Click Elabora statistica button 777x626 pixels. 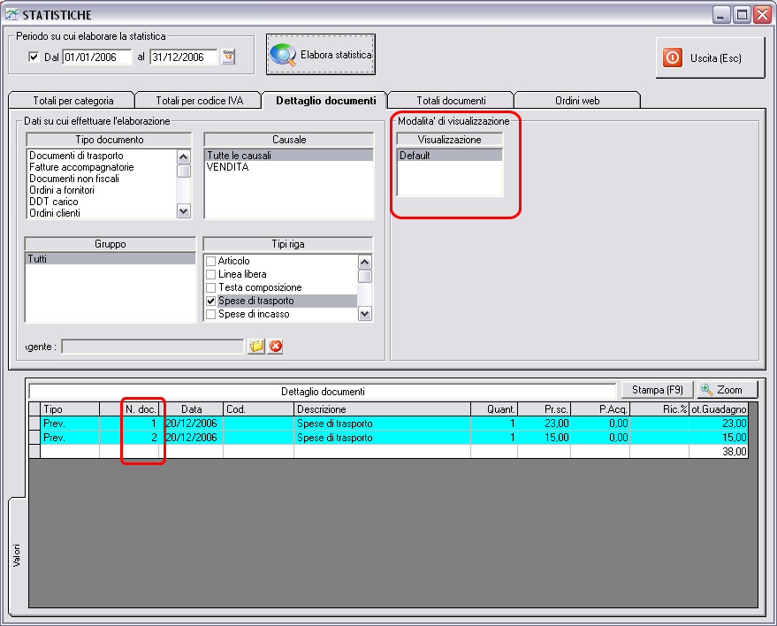click(321, 55)
